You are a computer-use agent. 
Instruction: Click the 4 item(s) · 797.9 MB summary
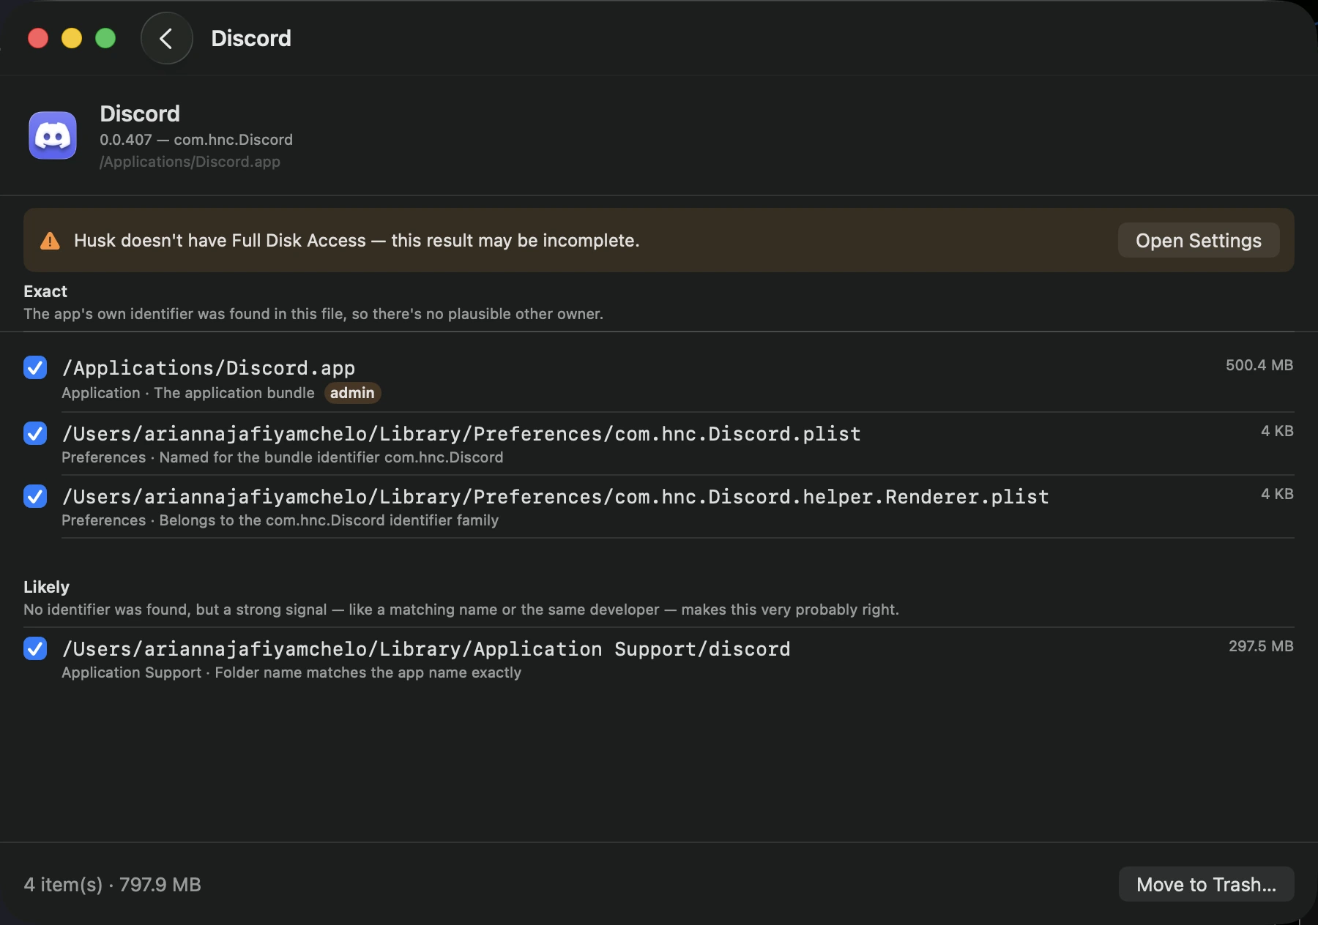pos(112,885)
